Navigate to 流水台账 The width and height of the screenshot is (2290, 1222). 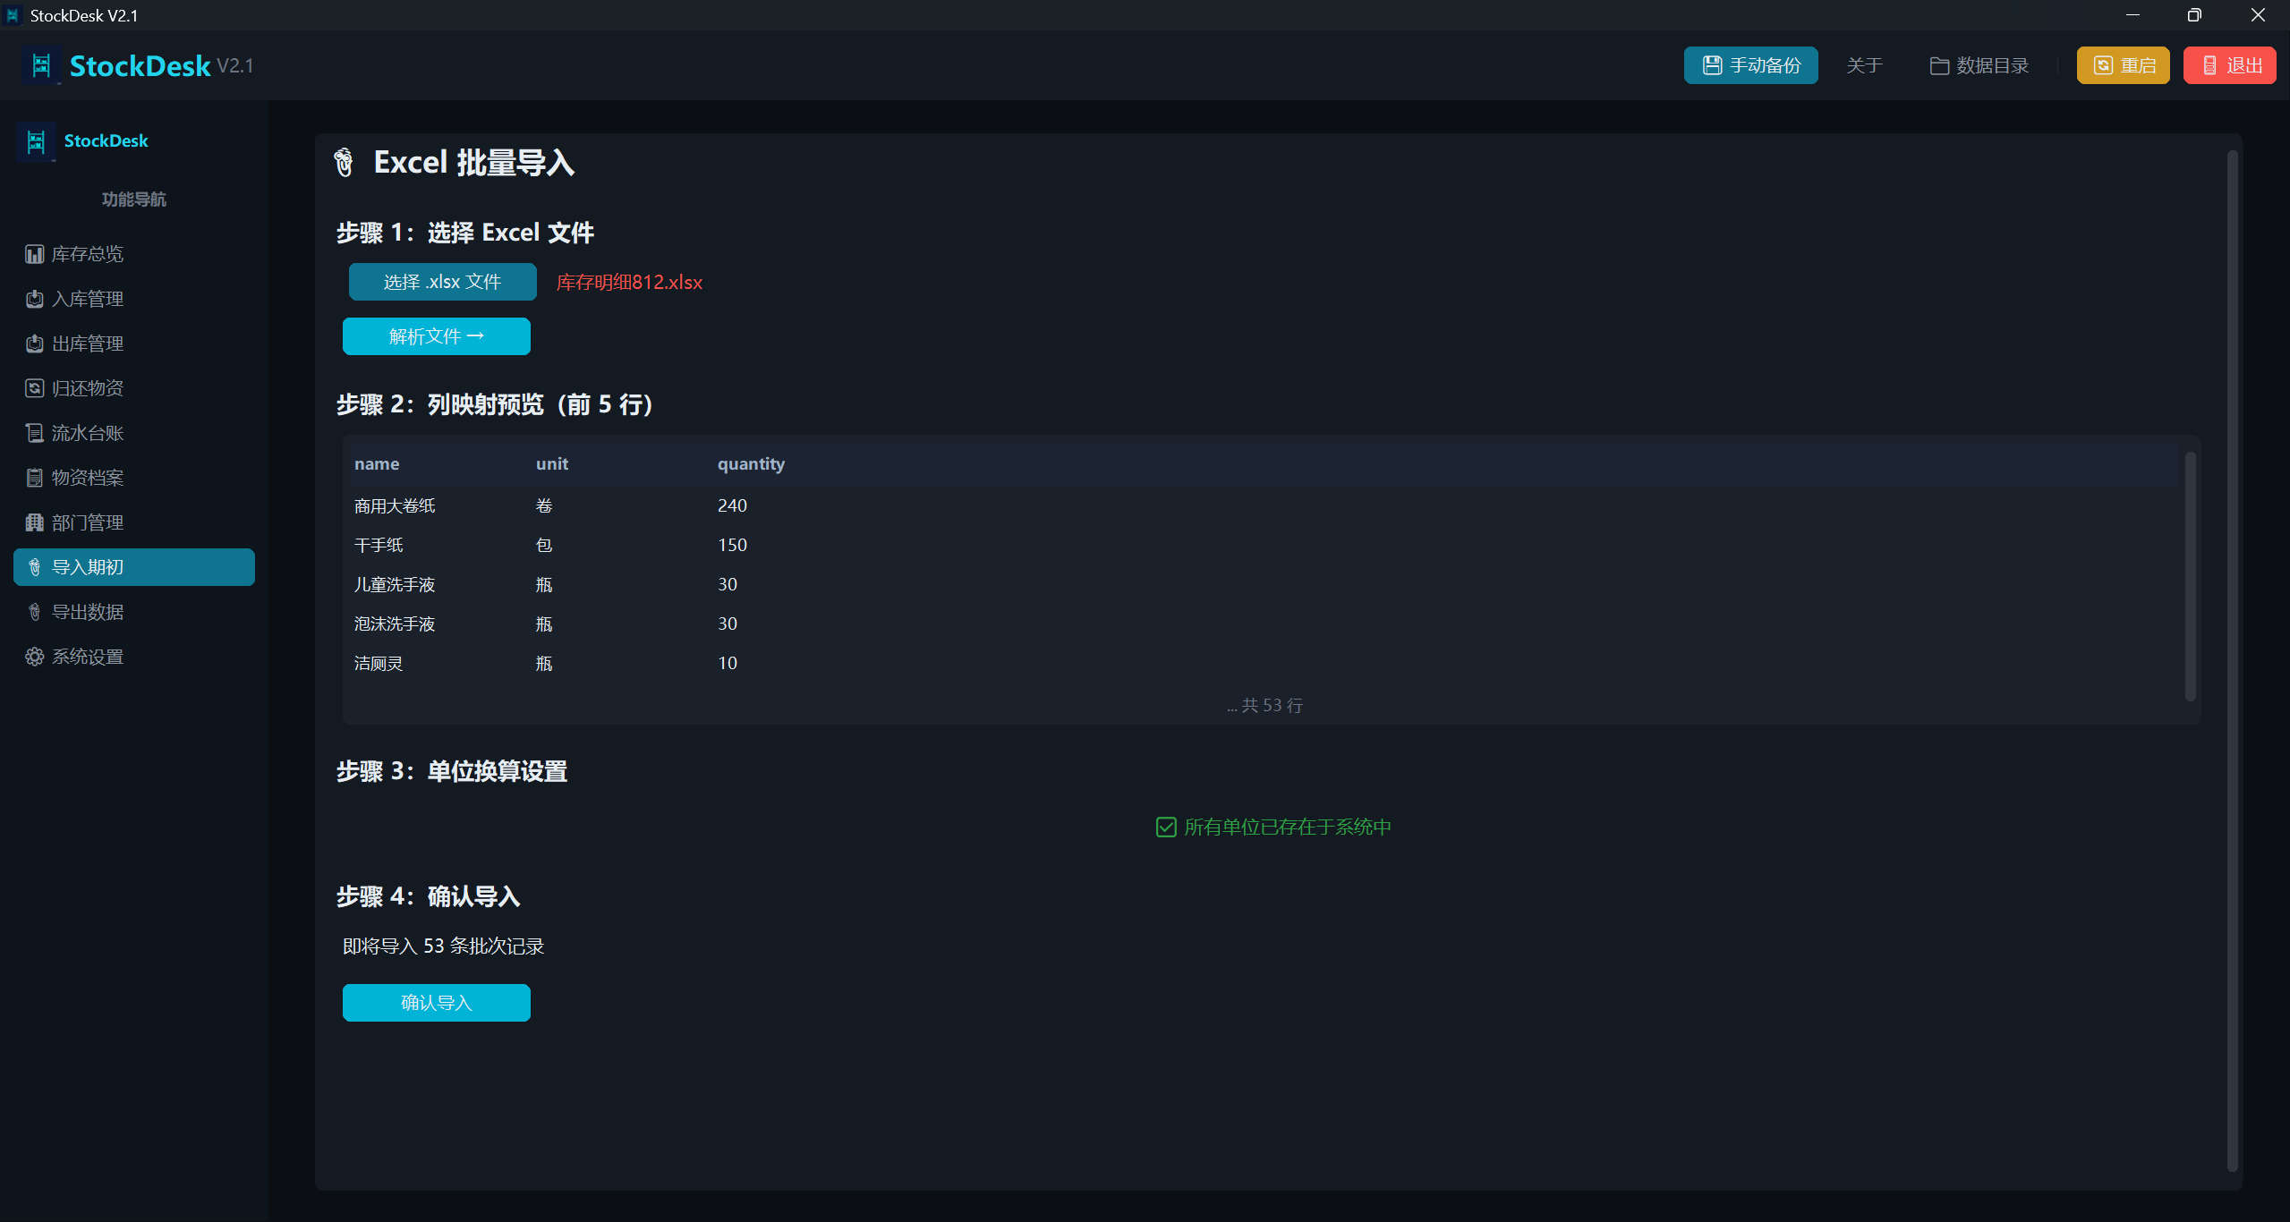(x=134, y=433)
